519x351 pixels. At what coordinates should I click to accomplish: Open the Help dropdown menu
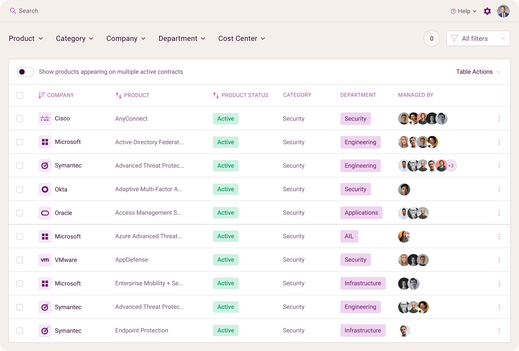(x=464, y=11)
